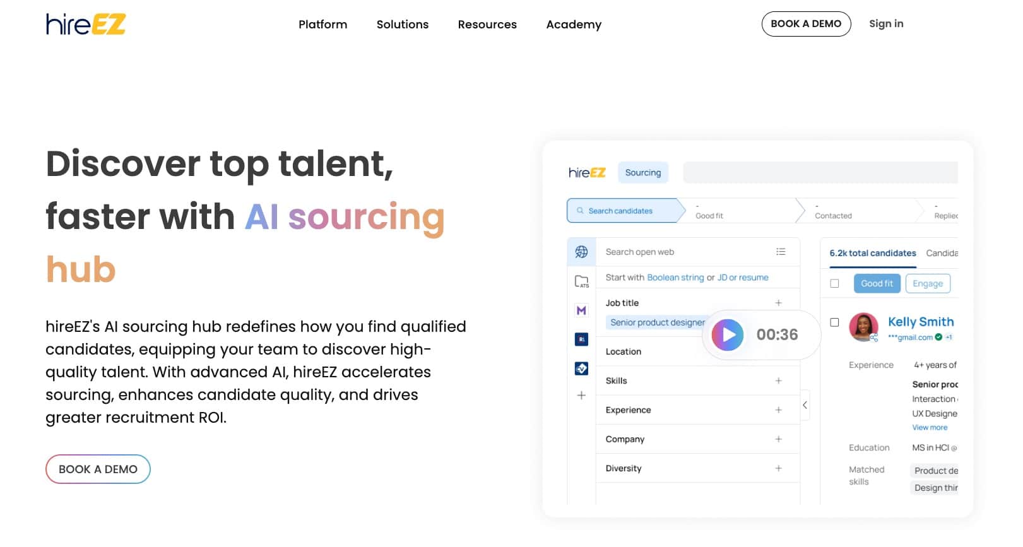Click the list view icon beside Search open web
This screenshot has width=1023, height=547.
coord(781,251)
